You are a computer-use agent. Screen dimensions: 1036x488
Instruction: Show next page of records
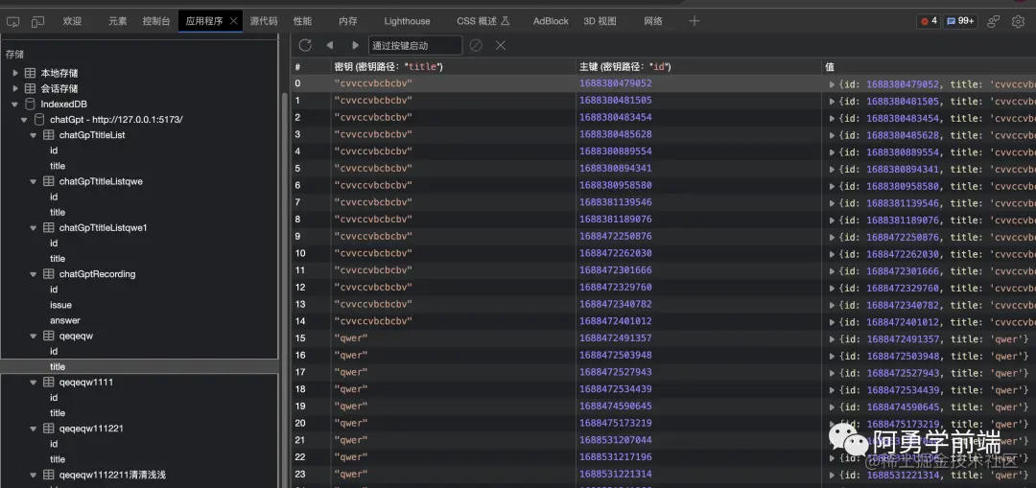[x=355, y=45]
